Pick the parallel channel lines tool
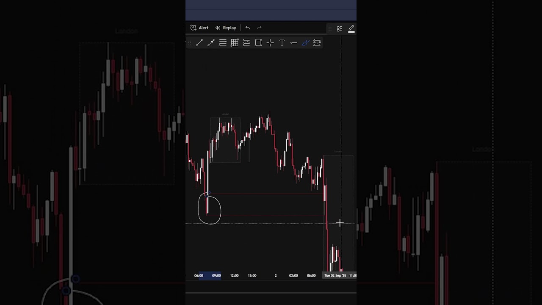The image size is (542, 305). click(246, 43)
